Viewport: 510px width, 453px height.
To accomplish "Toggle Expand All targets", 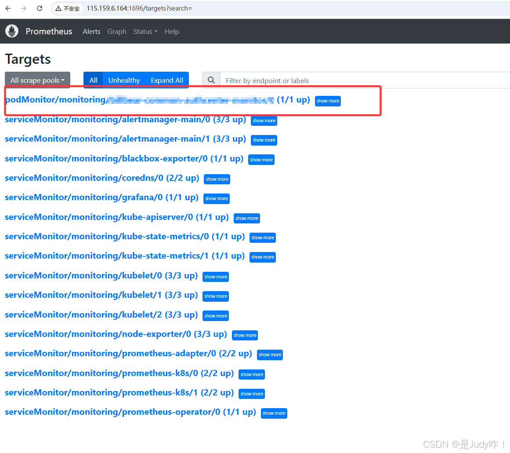I will (167, 80).
